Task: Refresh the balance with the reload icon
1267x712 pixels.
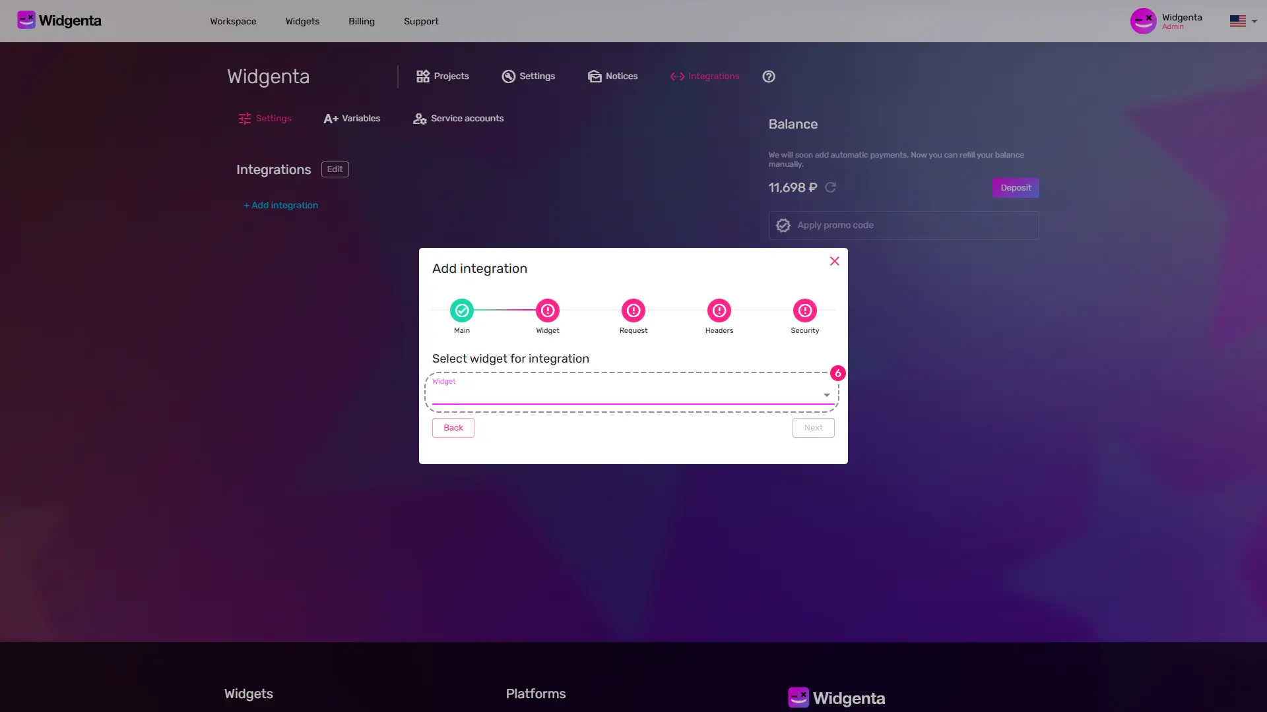Action: click(x=831, y=187)
